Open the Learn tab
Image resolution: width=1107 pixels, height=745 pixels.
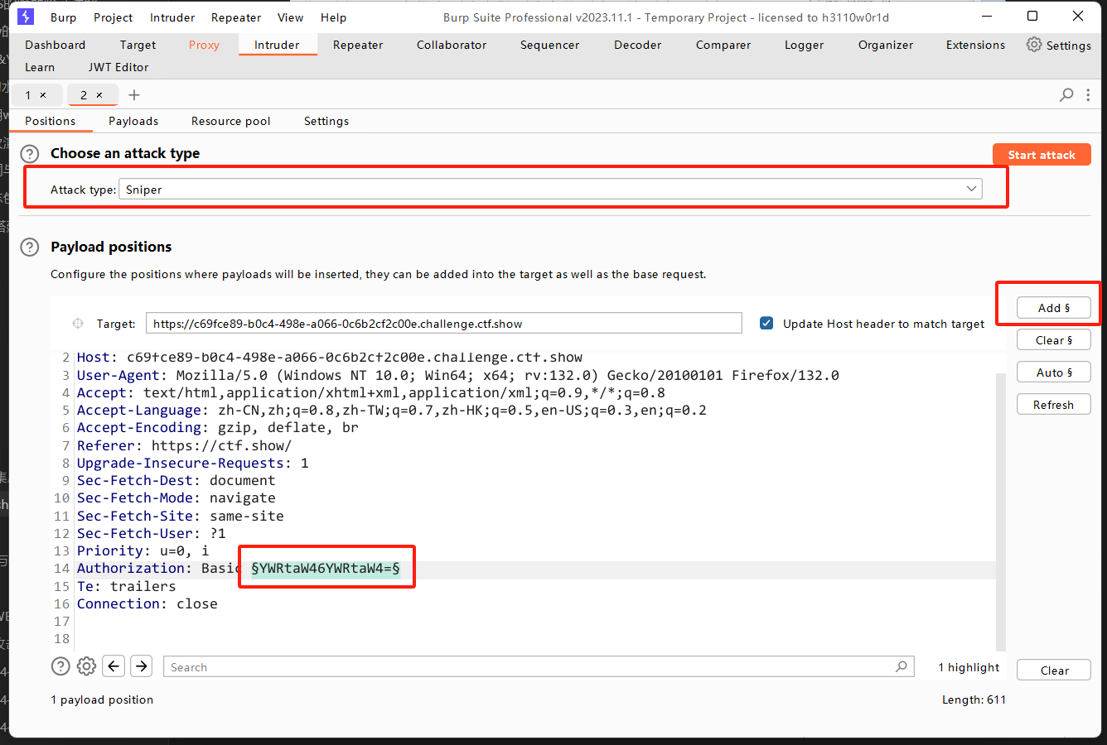[x=40, y=67]
